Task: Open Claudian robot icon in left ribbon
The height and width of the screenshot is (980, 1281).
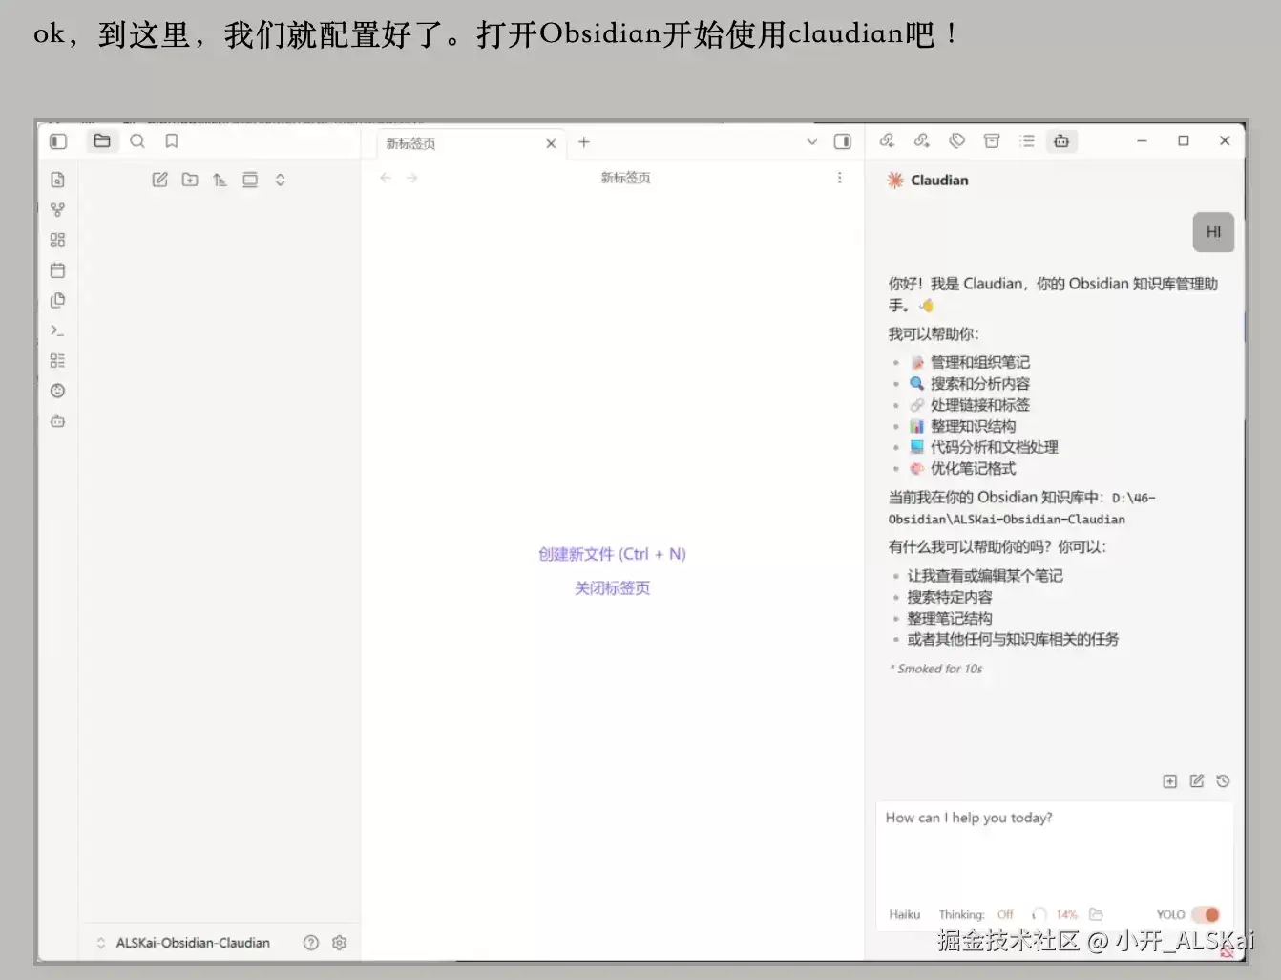Action: 57,421
